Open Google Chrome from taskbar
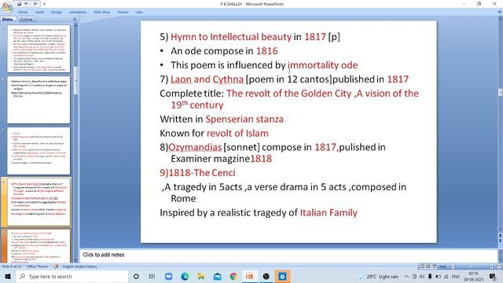503x283 pixels. (233, 277)
